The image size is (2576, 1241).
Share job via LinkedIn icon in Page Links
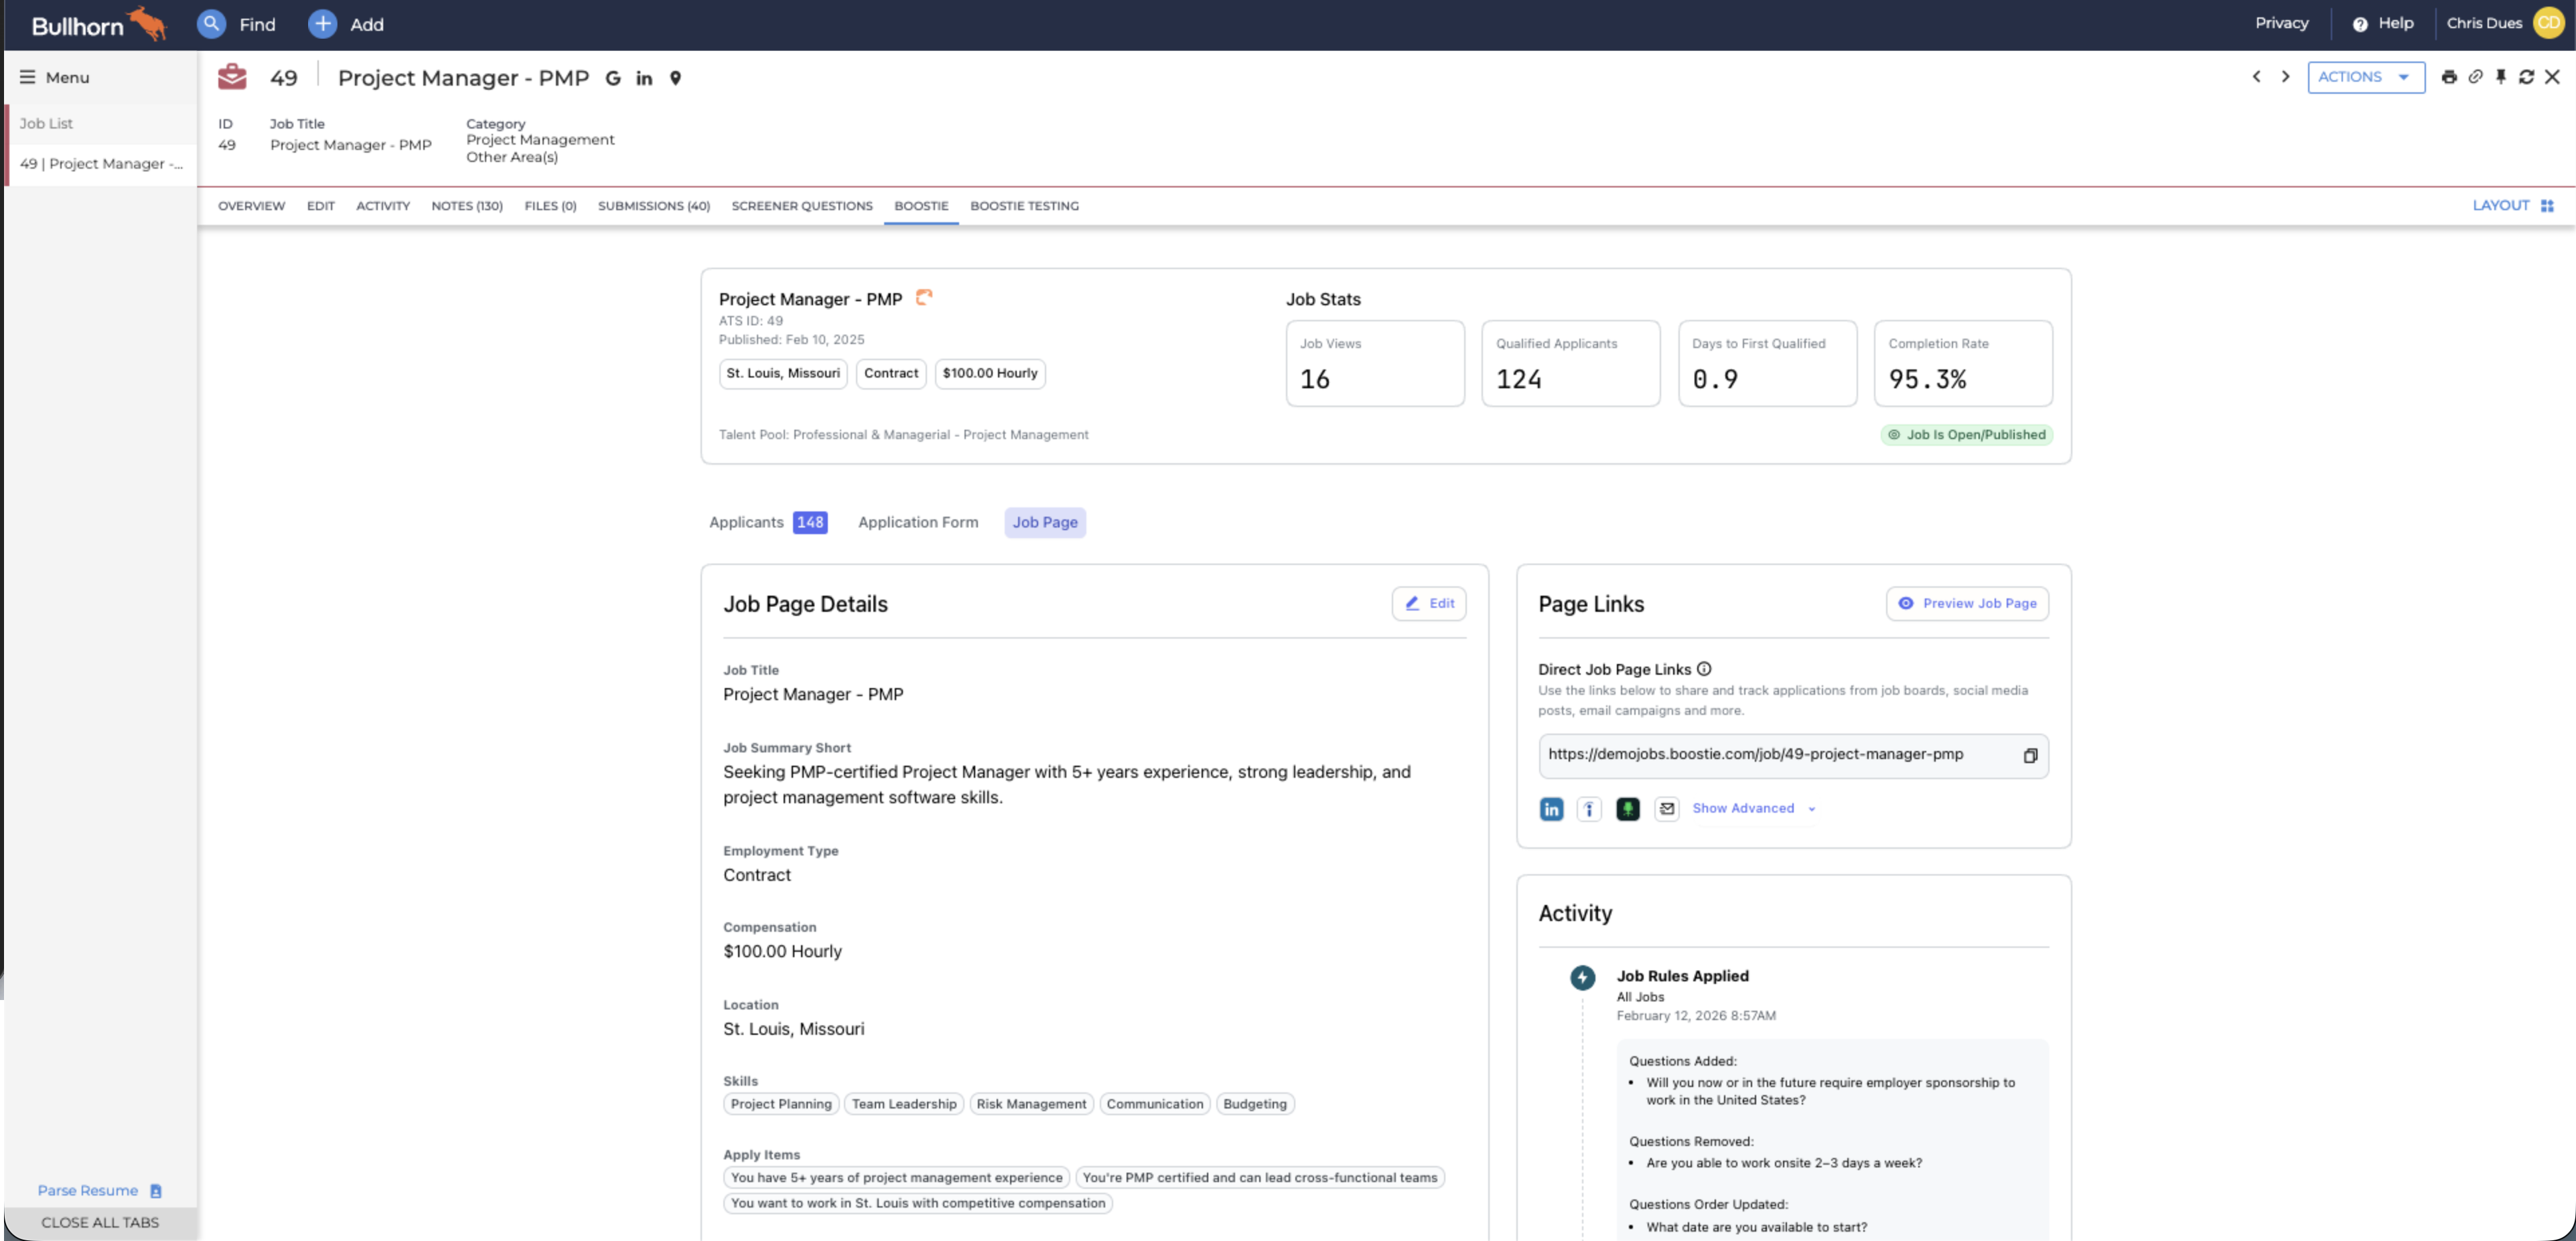(x=1551, y=809)
